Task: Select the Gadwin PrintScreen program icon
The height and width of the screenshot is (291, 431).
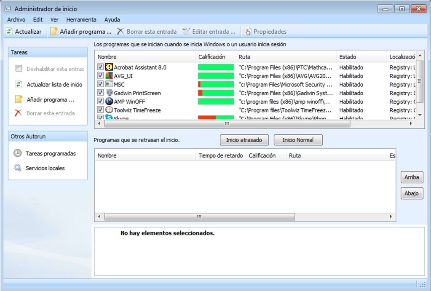Action: 109,93
